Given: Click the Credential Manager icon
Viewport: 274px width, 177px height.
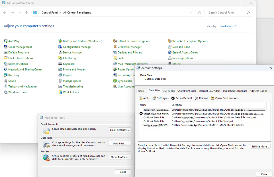Looking at the screenshot, I should 115,47.
